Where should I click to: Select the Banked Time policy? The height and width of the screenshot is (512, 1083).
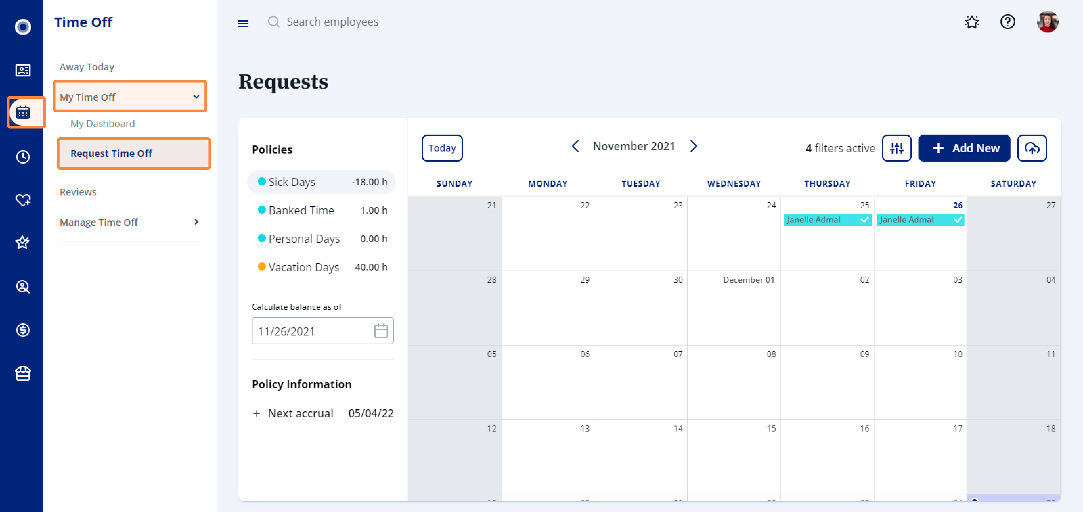coord(322,210)
